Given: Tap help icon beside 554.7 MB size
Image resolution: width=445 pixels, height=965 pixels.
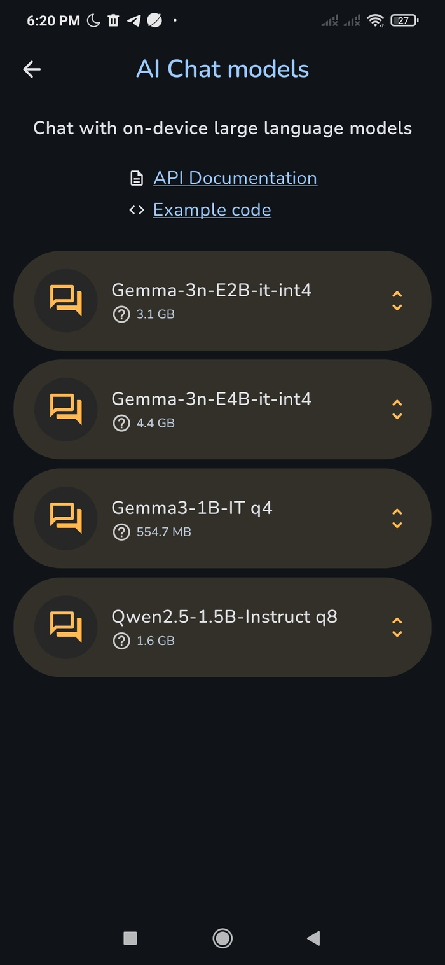Looking at the screenshot, I should click(121, 532).
